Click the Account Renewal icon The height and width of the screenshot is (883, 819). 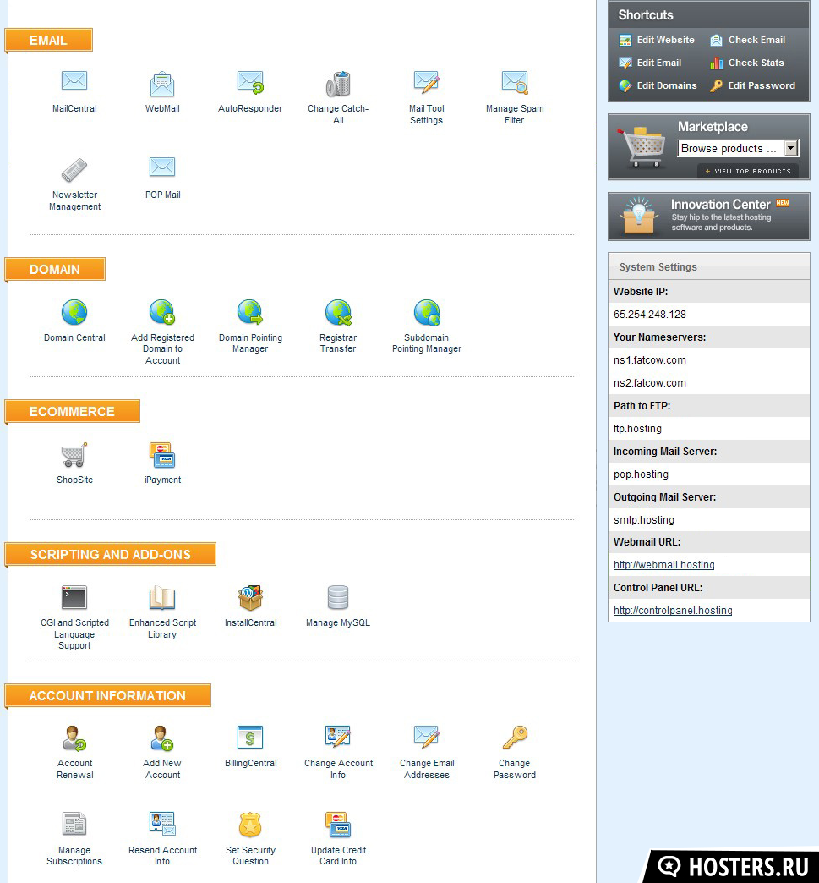coord(74,738)
